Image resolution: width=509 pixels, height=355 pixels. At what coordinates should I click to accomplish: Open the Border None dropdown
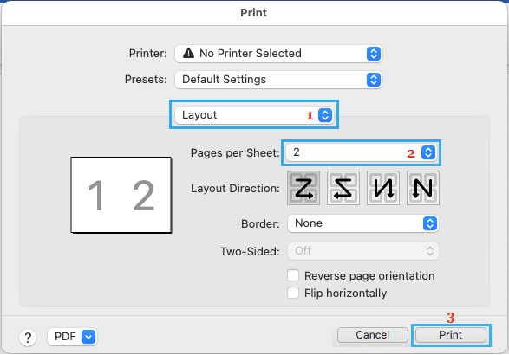363,223
